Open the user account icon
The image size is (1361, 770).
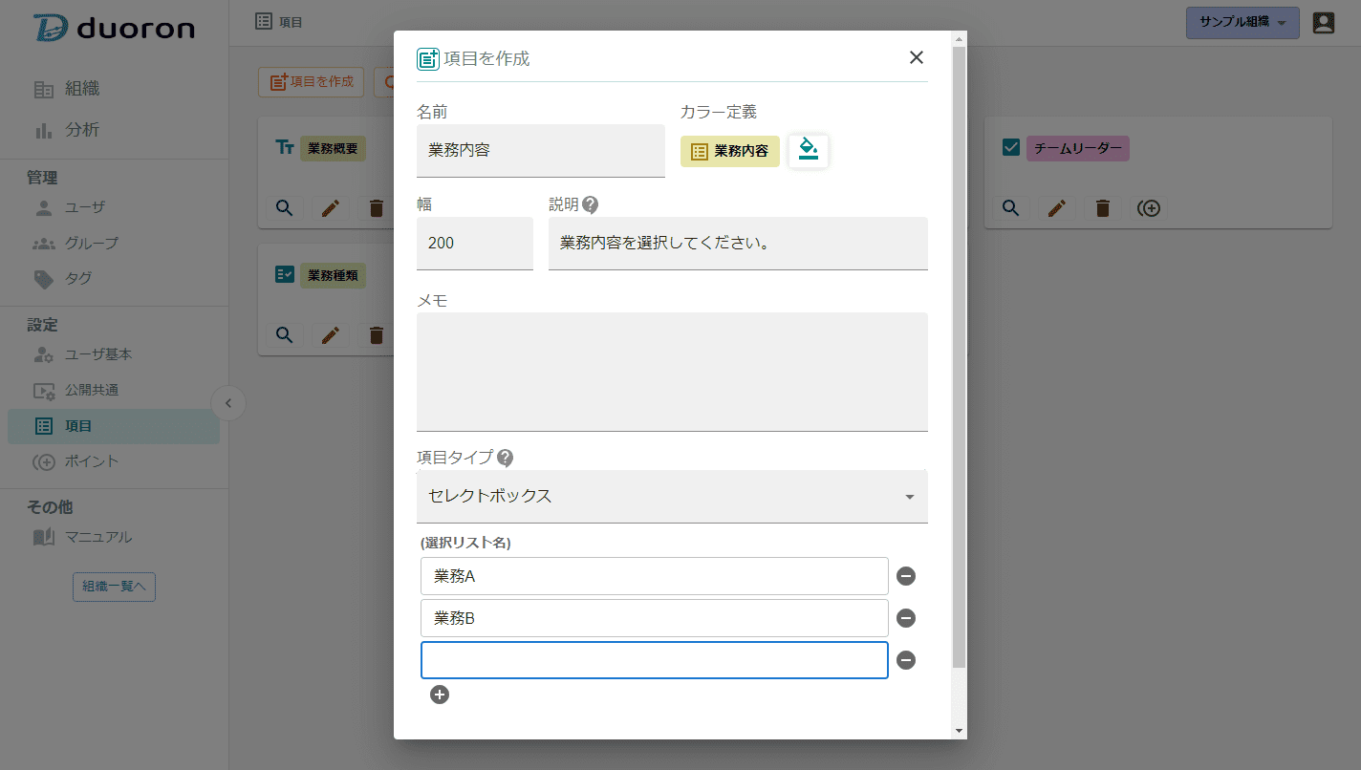1323,23
